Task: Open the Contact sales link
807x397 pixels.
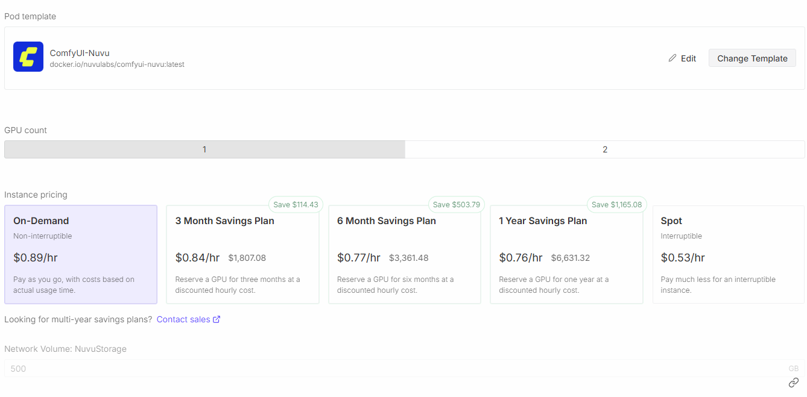Action: pos(183,319)
